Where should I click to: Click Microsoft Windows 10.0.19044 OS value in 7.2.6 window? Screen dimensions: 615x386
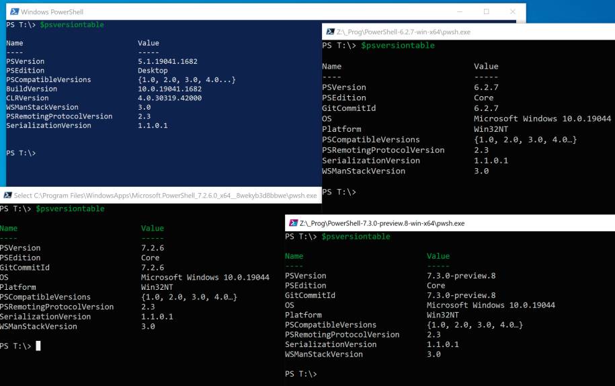point(205,277)
